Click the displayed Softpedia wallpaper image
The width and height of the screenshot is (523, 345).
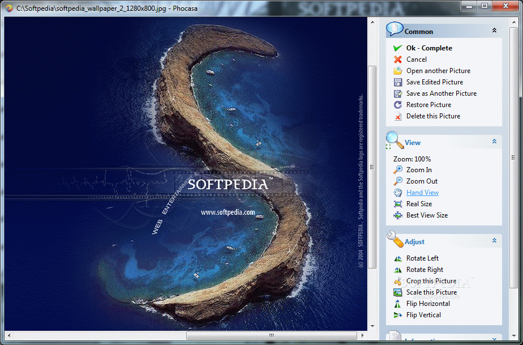pyautogui.click(x=186, y=174)
